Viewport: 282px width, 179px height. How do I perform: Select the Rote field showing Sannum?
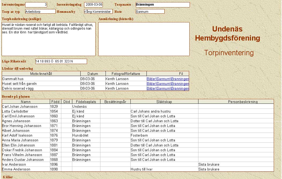(150, 11)
